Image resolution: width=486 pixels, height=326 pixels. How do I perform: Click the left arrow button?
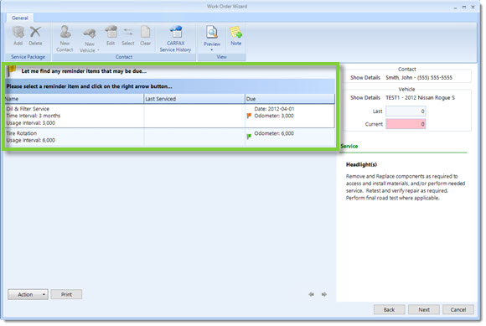311,294
